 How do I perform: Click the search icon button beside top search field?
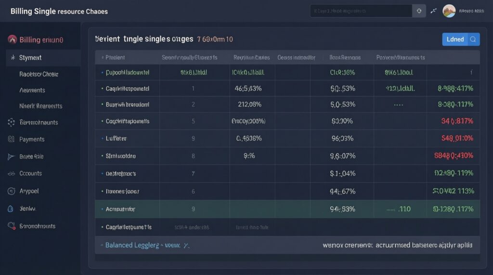(x=419, y=11)
